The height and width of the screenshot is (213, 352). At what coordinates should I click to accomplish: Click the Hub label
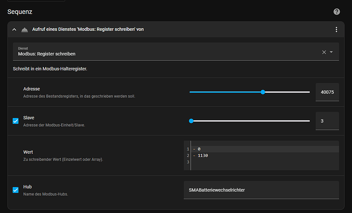[x=28, y=187]
